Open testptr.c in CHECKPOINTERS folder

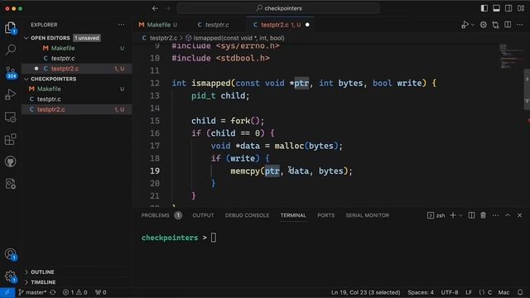[77, 99]
